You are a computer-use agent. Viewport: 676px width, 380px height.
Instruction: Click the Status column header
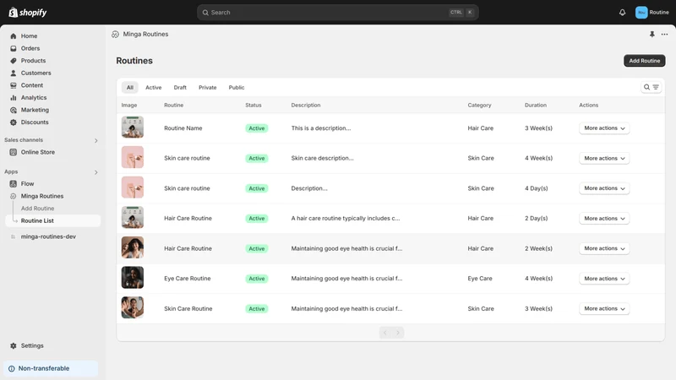tap(253, 105)
